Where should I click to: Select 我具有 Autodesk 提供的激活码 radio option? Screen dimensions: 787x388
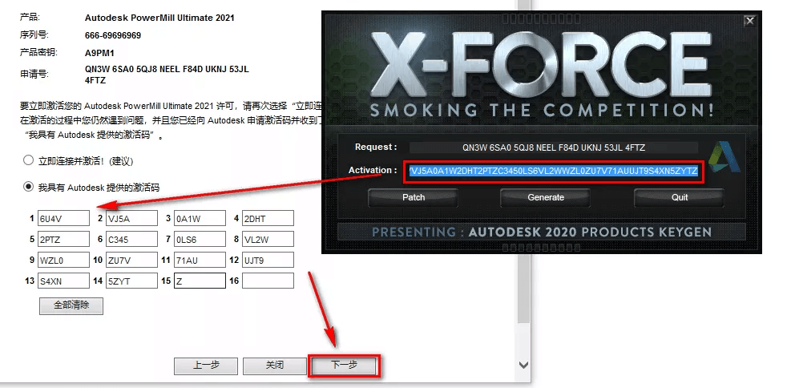pos(29,187)
